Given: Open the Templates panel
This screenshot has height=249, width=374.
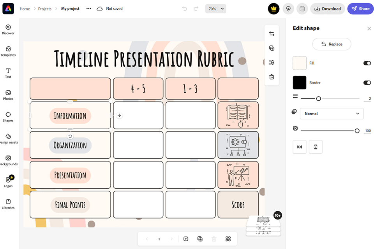Looking at the screenshot, I should 8,51.
